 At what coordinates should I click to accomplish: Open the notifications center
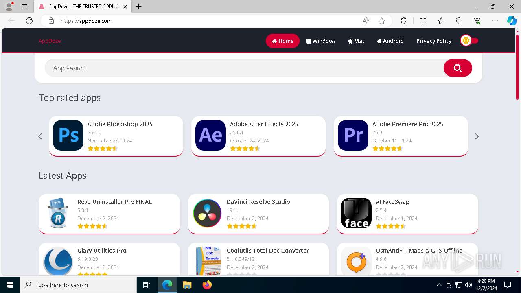[508, 285]
